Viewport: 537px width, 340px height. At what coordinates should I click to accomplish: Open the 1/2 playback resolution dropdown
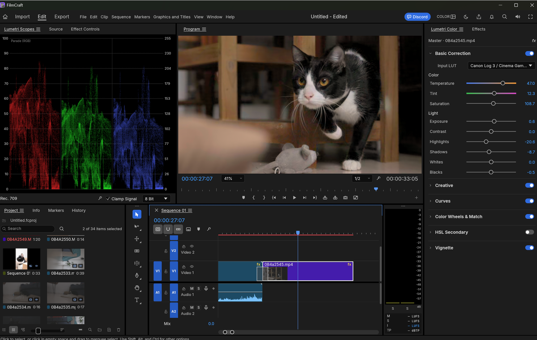pyautogui.click(x=362, y=178)
